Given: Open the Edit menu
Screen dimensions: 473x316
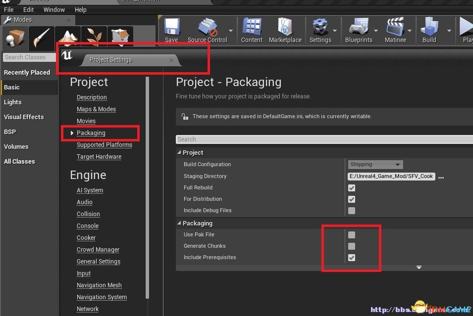Looking at the screenshot, I should (x=28, y=9).
